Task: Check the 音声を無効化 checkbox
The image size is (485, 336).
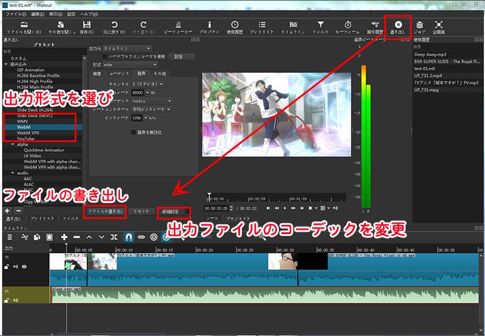Action: (x=133, y=132)
